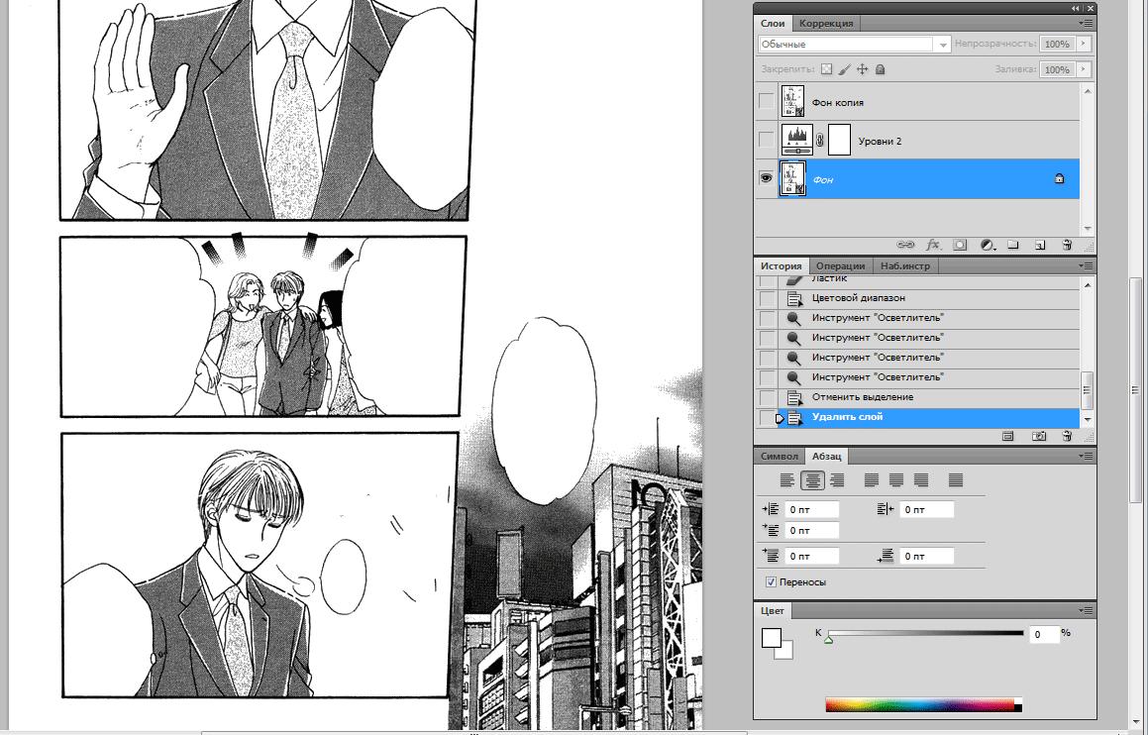Click the link layers icon in Layers panel
Image resolution: width=1148 pixels, height=735 pixels.
coord(905,246)
